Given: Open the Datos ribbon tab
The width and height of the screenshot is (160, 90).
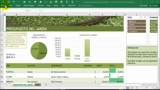Looking at the screenshot, I should click(x=49, y=5).
